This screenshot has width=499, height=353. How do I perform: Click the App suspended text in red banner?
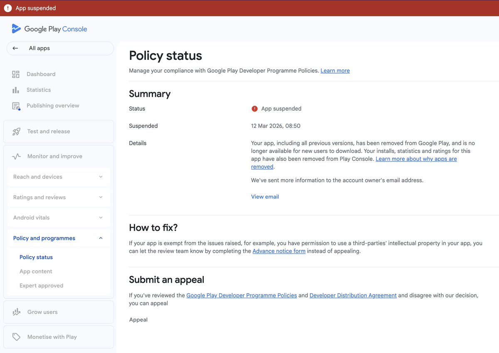[x=36, y=8]
